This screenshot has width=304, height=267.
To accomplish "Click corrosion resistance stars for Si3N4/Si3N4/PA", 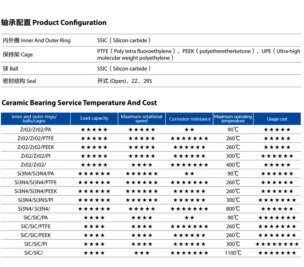I will click(x=190, y=174).
